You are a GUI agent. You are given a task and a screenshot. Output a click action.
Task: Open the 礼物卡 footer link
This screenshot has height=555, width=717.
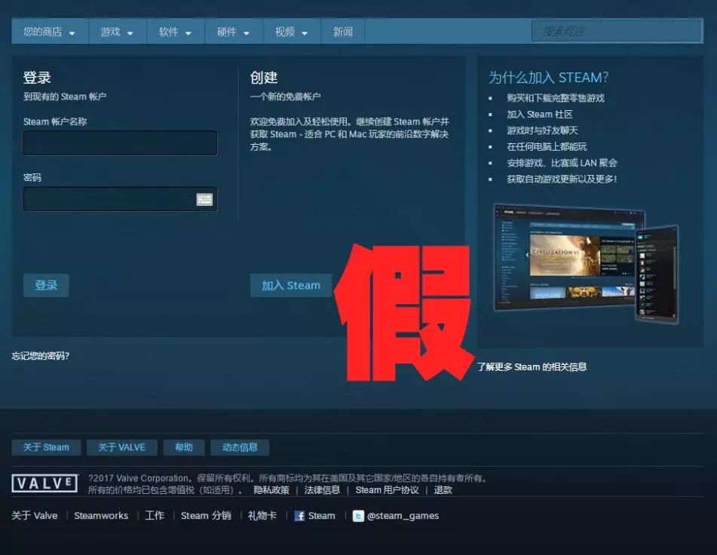pos(262,516)
